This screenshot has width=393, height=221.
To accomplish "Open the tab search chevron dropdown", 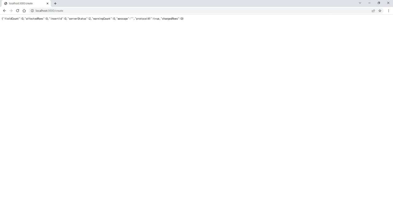I will pos(360,3).
